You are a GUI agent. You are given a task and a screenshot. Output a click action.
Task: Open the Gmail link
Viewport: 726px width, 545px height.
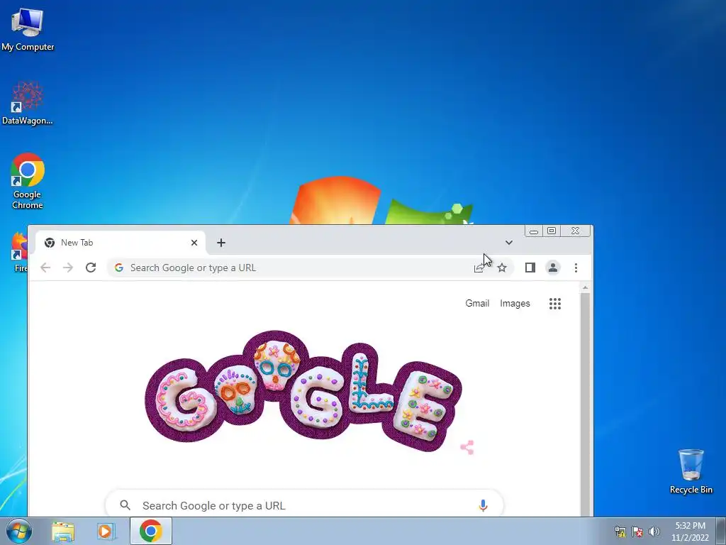[x=477, y=303]
